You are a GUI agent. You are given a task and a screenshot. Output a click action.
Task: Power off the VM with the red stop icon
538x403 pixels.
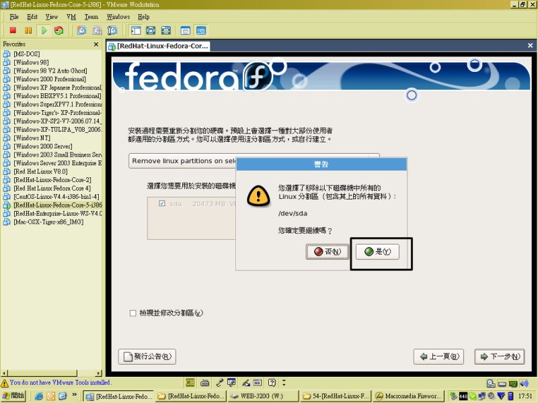point(13,30)
